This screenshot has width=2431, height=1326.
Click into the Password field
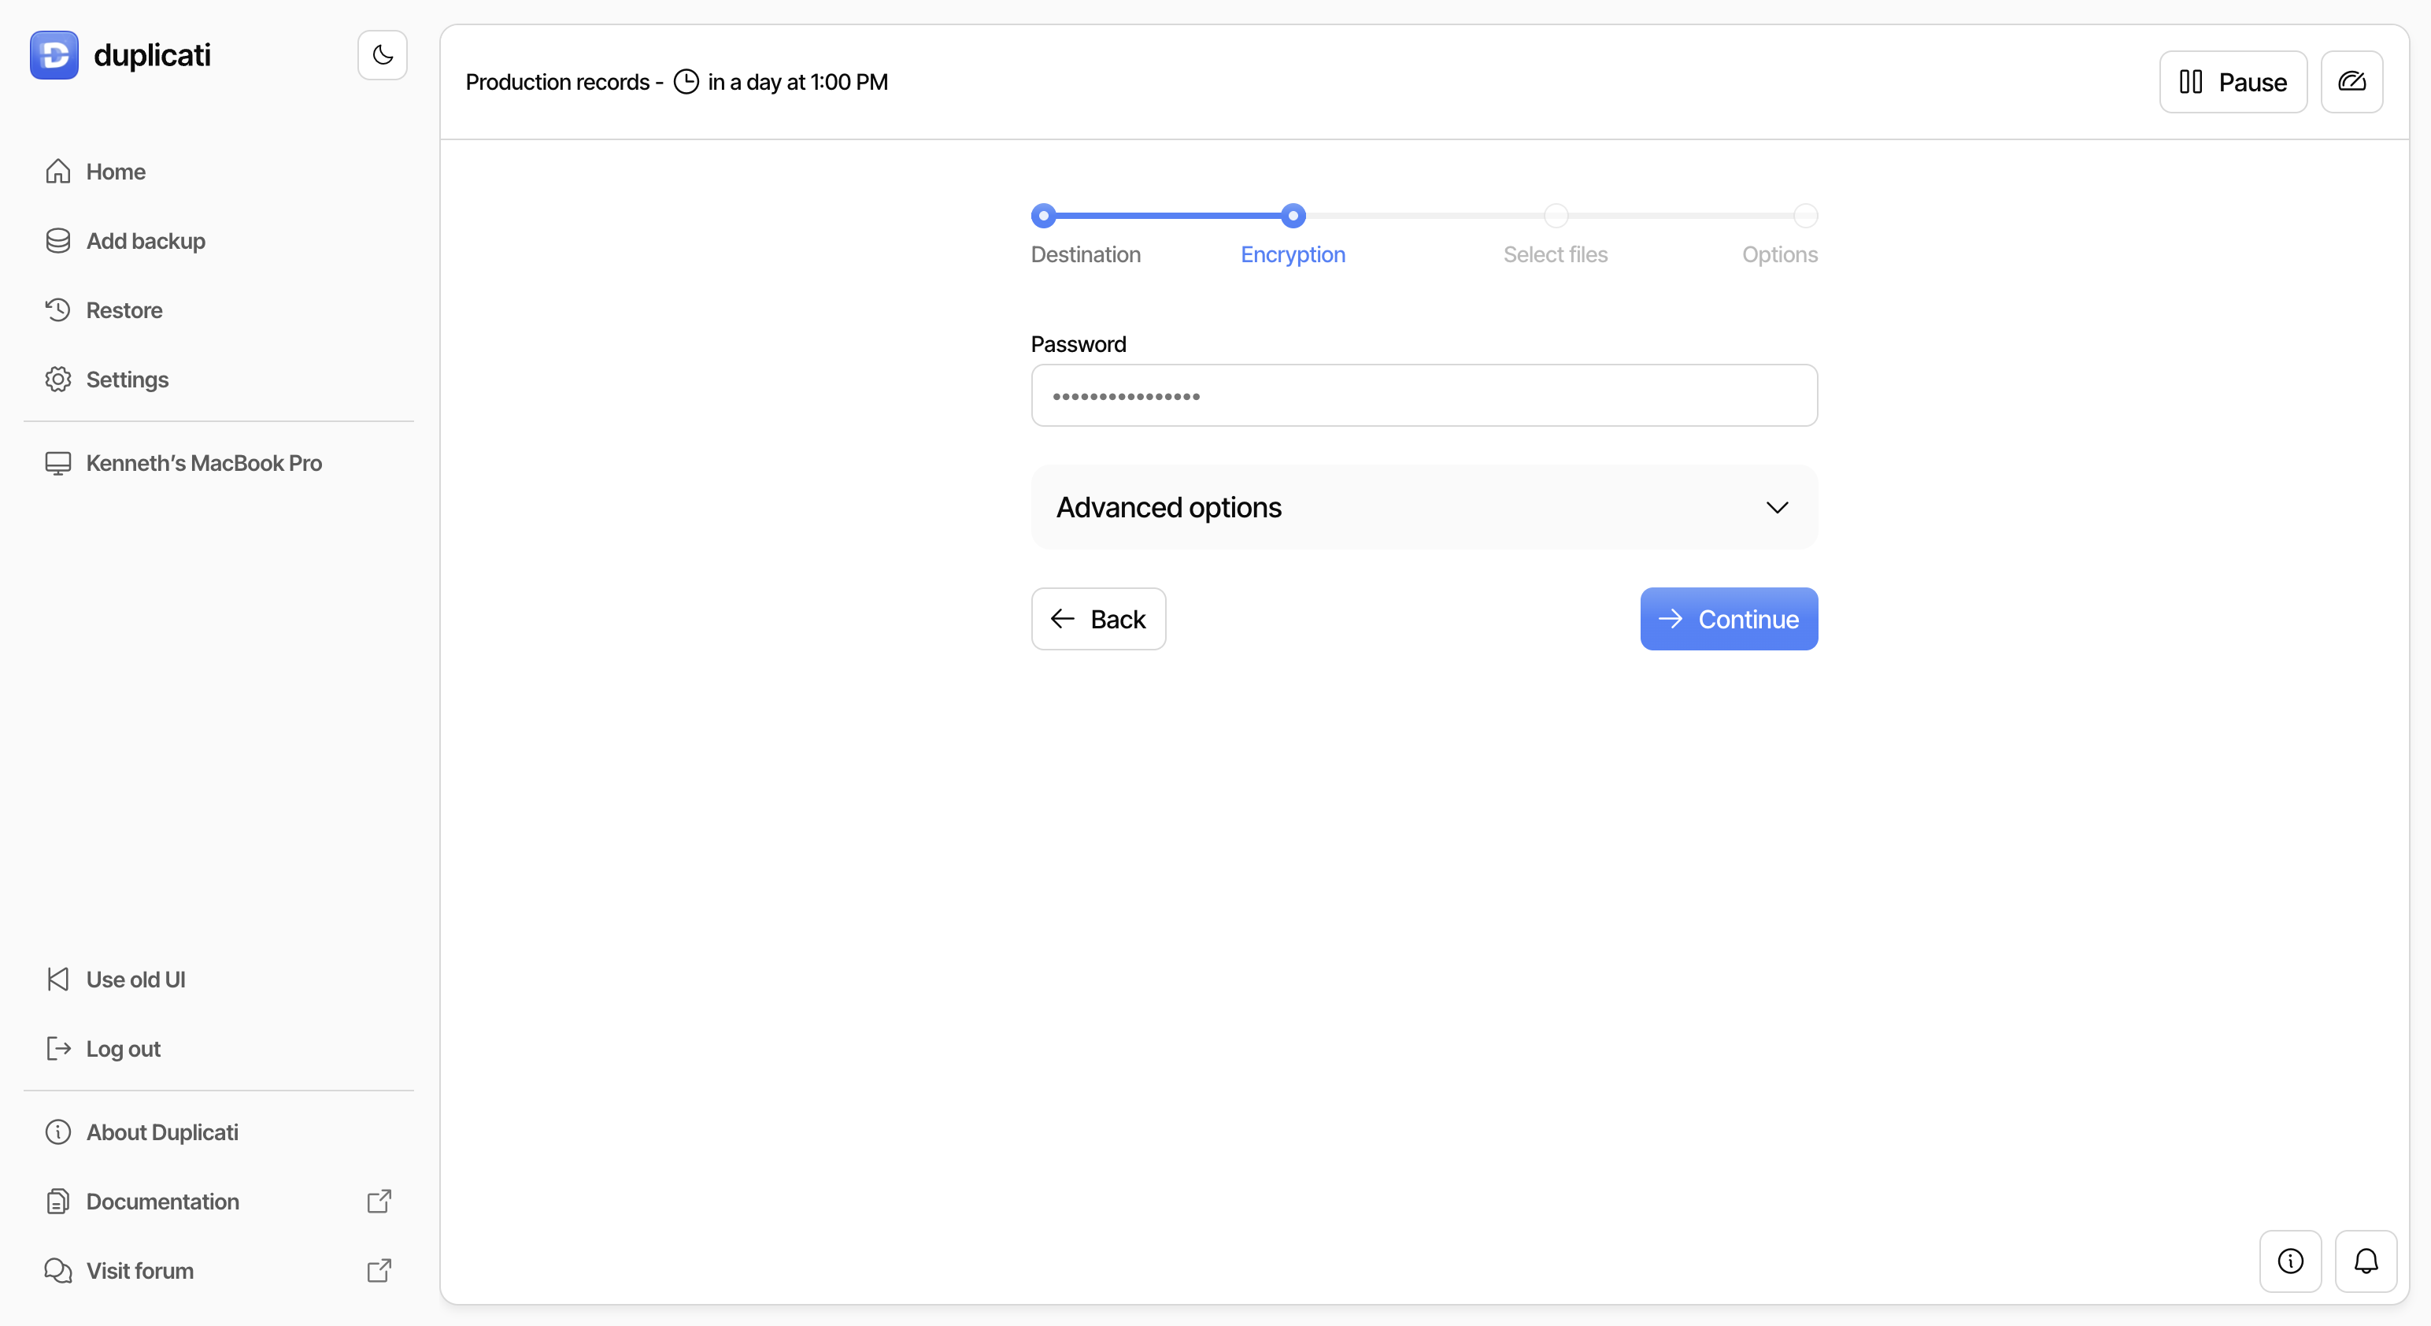tap(1423, 395)
